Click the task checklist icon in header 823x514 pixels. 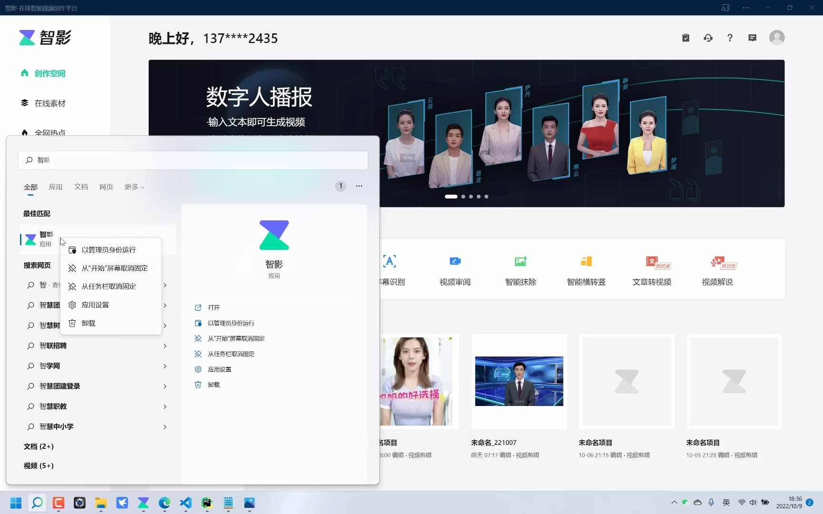686,38
